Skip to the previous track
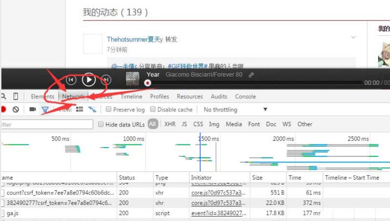Image resolution: width=390 pixels, height=221 pixels. [71, 80]
